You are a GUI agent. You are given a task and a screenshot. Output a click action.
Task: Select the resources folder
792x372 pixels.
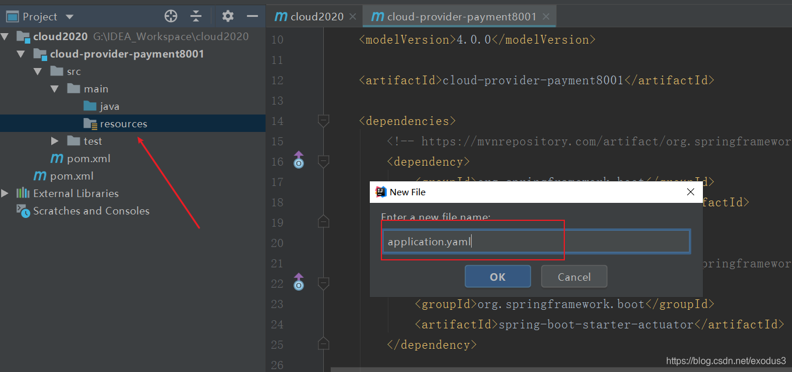123,124
